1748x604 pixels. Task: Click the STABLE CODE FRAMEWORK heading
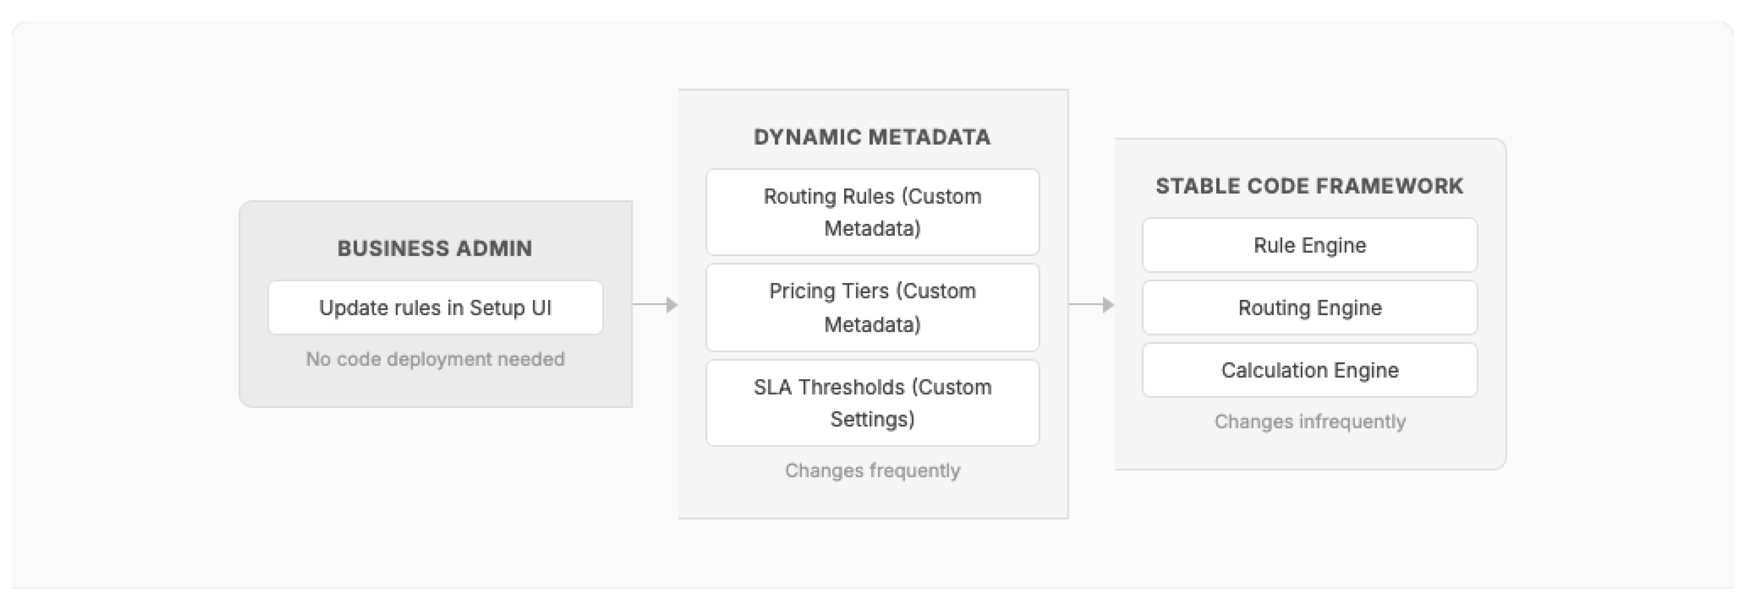click(x=1309, y=186)
